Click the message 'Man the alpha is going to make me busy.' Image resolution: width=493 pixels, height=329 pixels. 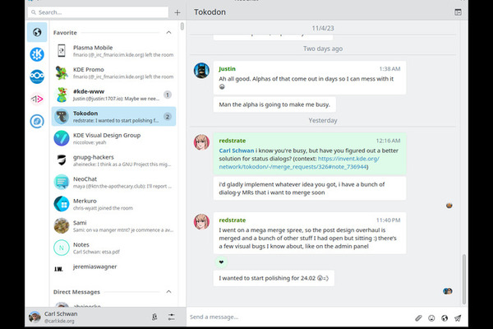[x=274, y=104]
